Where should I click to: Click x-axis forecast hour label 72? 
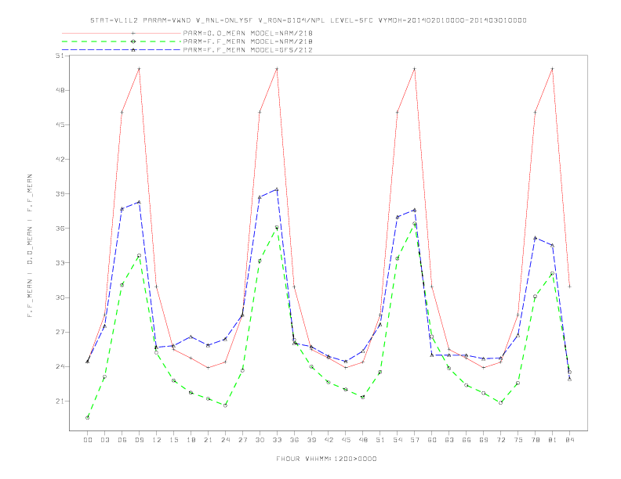tap(500, 440)
